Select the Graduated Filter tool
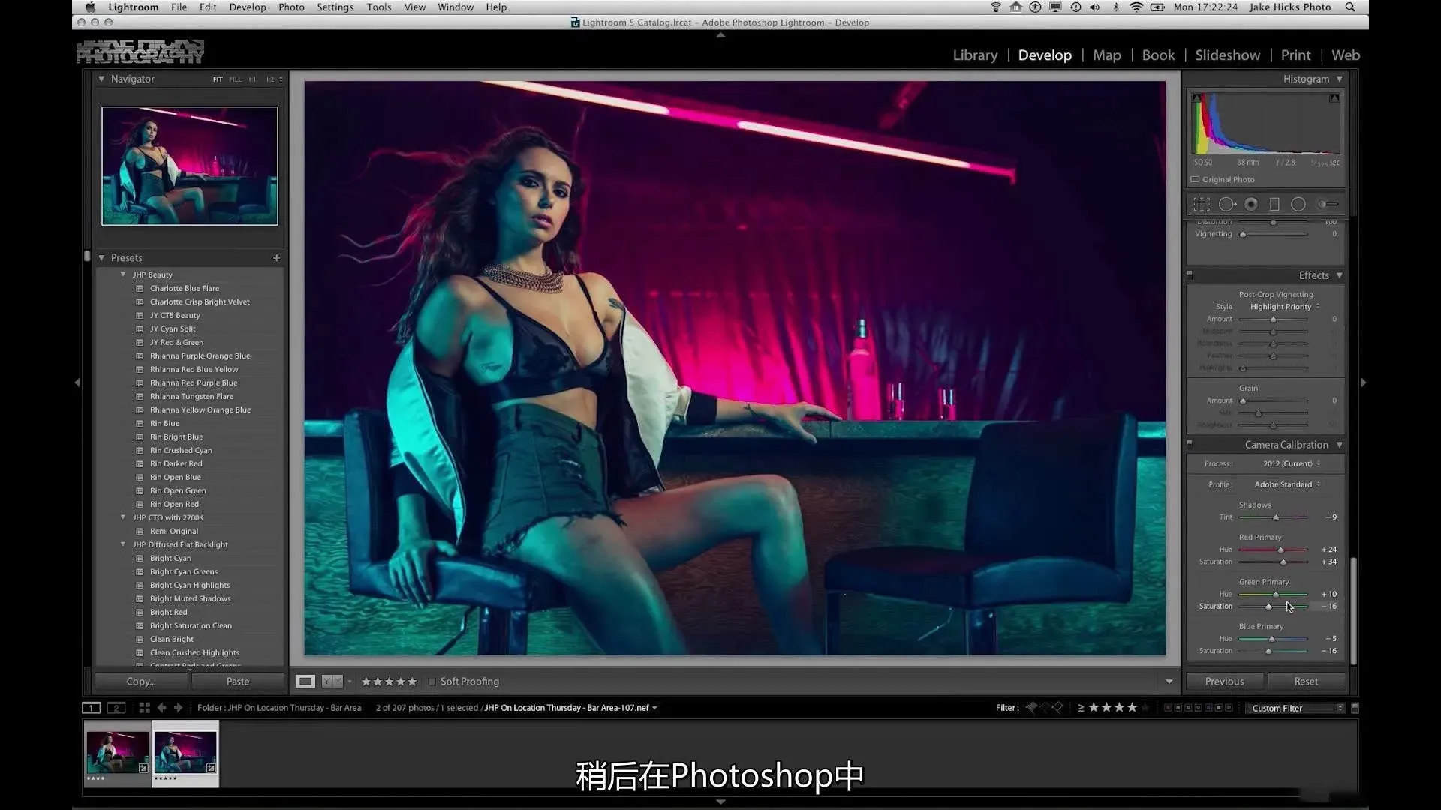The width and height of the screenshot is (1441, 810). (x=1274, y=204)
